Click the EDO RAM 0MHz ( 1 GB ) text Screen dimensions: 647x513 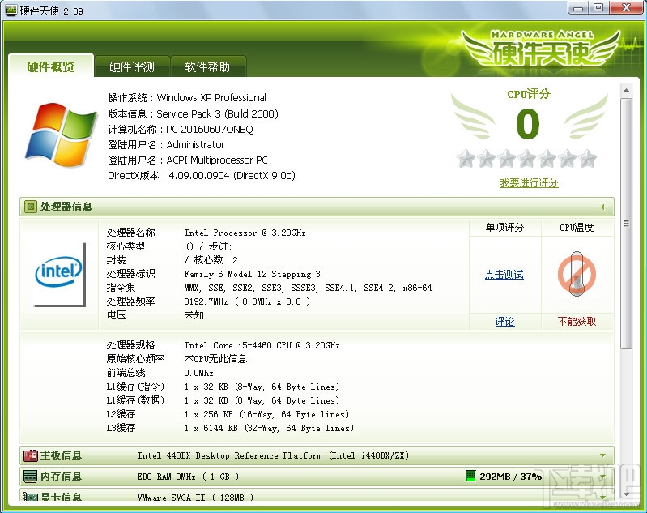(188, 477)
